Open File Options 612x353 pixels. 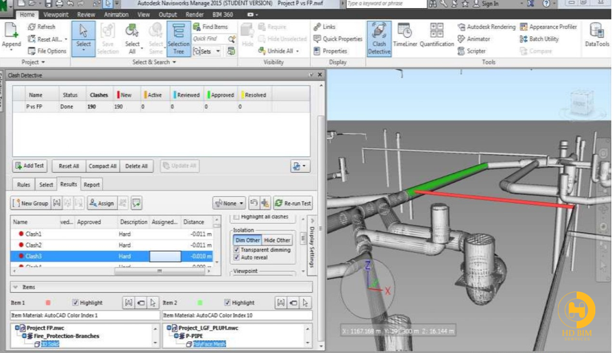pos(47,51)
